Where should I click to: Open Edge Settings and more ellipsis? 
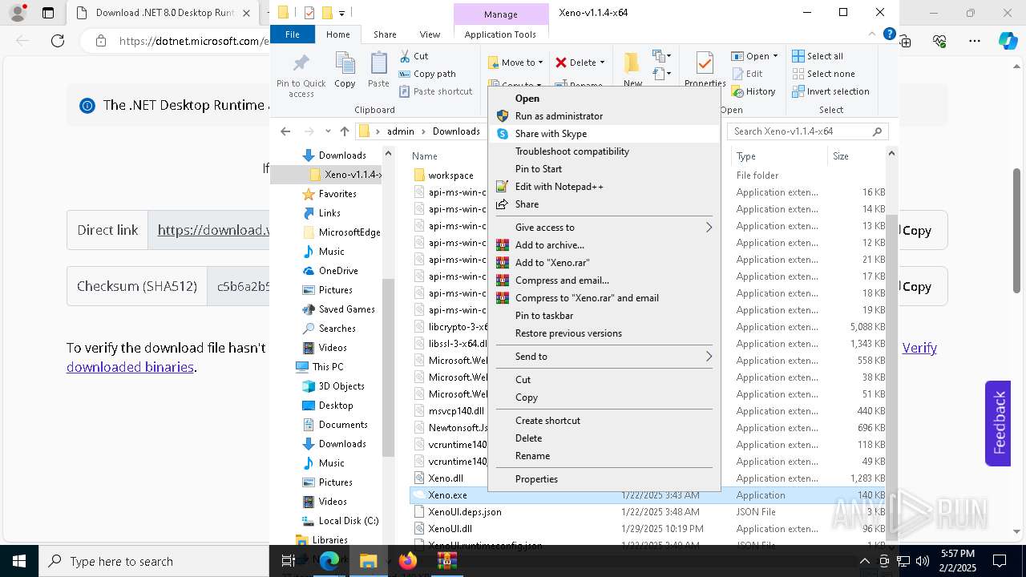pyautogui.click(x=975, y=41)
